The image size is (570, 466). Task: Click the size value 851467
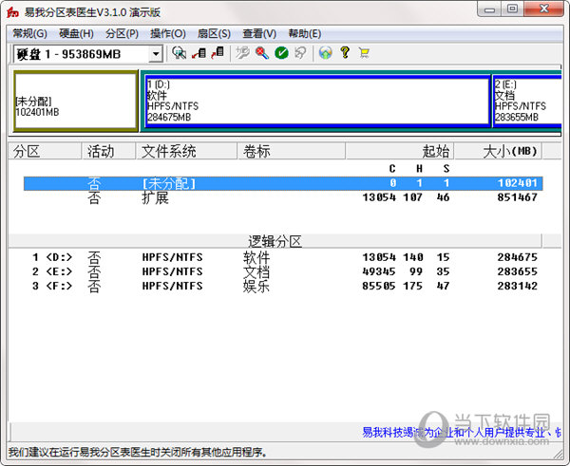[x=518, y=197]
